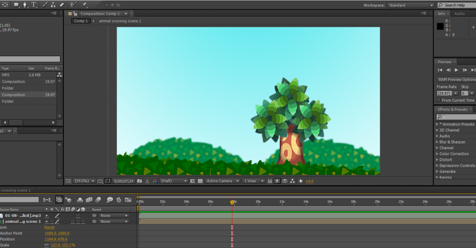Select the Brush tool
The image size is (476, 248).
[x=45, y=5]
